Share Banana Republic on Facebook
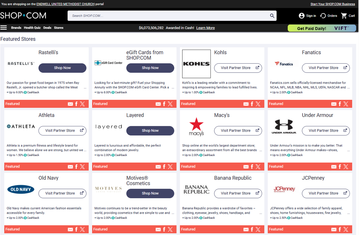The height and width of the screenshot is (235, 359). (x=252, y=229)
